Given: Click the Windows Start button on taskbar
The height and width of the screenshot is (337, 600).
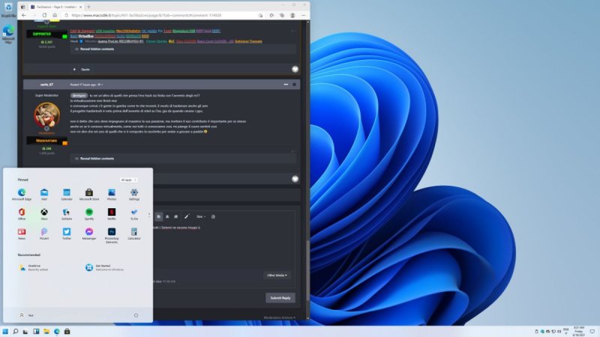Looking at the screenshot, I should pyautogui.click(x=5, y=331).
